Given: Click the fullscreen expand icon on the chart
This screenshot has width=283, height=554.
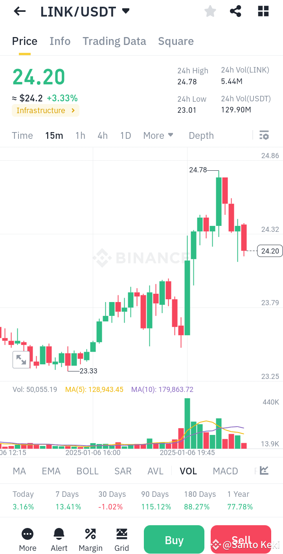Looking at the screenshot, I should click(21, 360).
